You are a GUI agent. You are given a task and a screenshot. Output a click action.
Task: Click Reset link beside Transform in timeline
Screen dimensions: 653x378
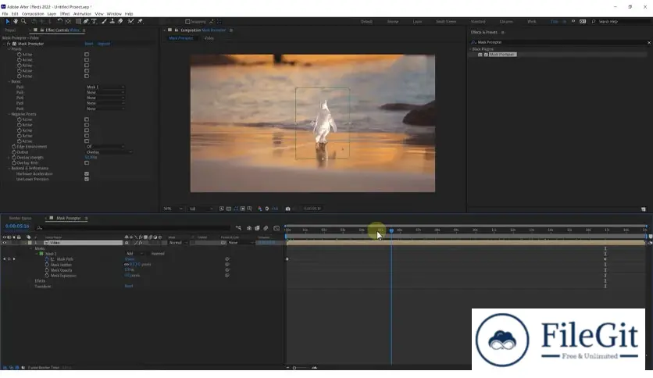pyautogui.click(x=129, y=286)
